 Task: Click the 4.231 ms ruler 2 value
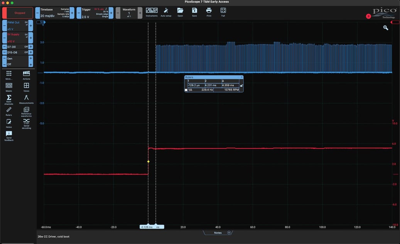pos(211,85)
